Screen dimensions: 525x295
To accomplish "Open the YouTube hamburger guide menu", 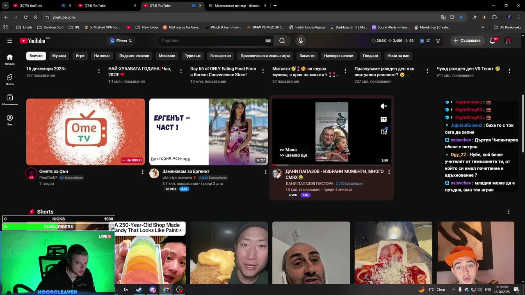I will coord(10,41).
